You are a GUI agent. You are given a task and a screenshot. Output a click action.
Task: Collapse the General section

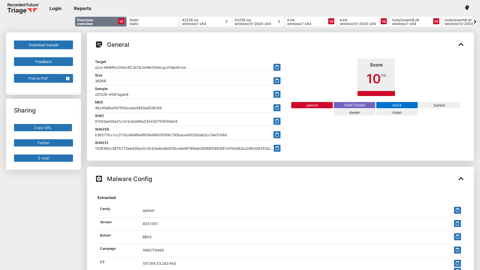(x=461, y=44)
